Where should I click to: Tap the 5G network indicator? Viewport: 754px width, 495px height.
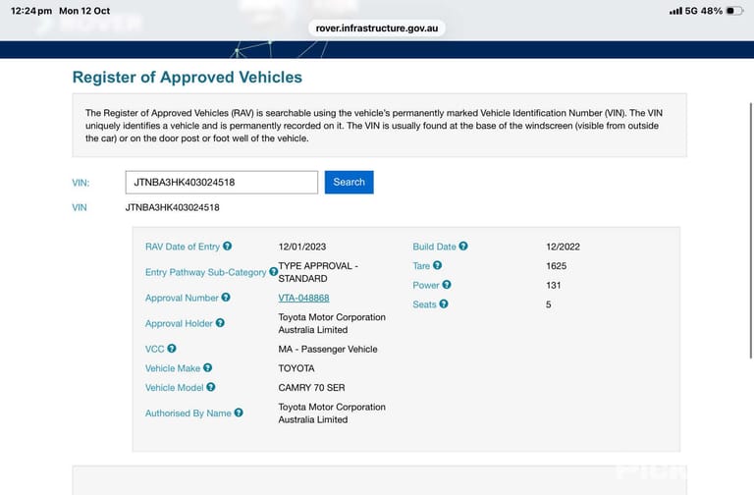coord(691,11)
